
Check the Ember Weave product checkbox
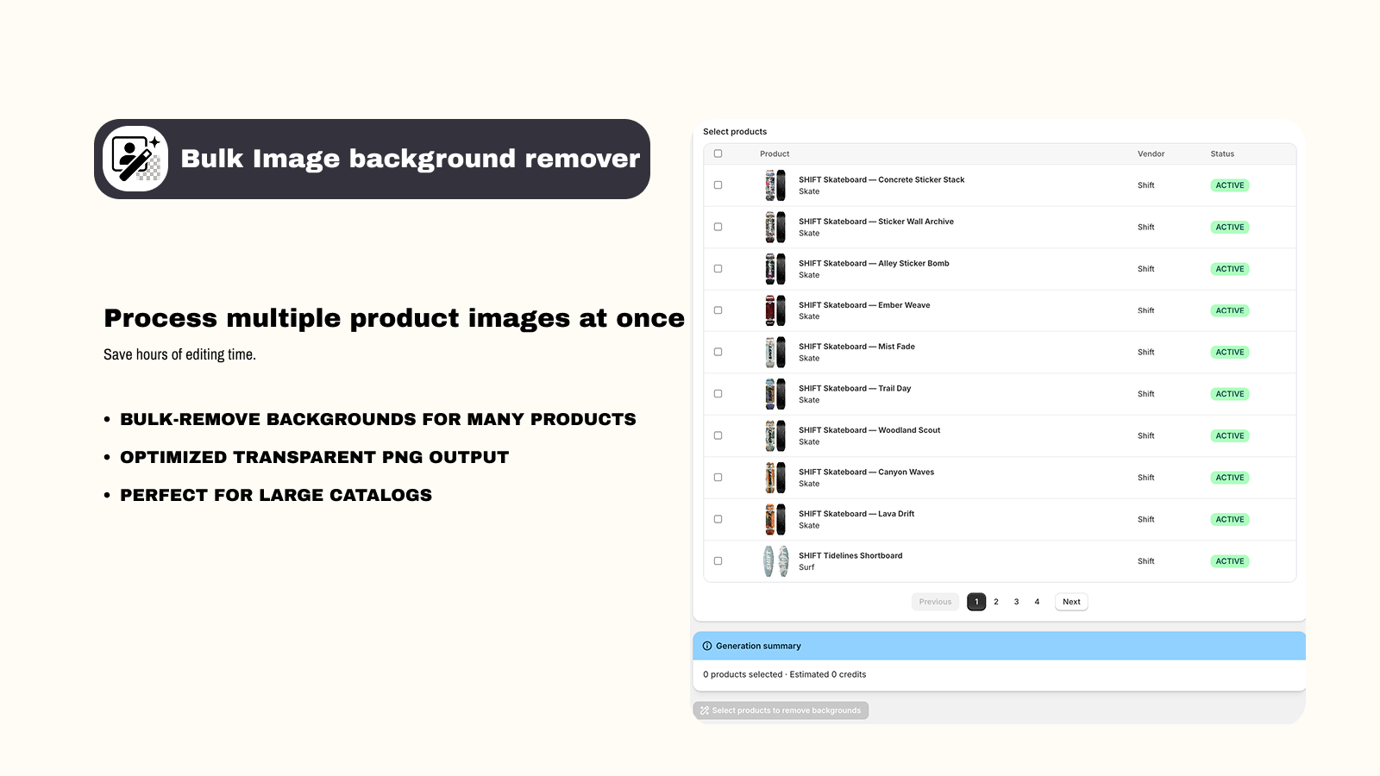pyautogui.click(x=718, y=310)
